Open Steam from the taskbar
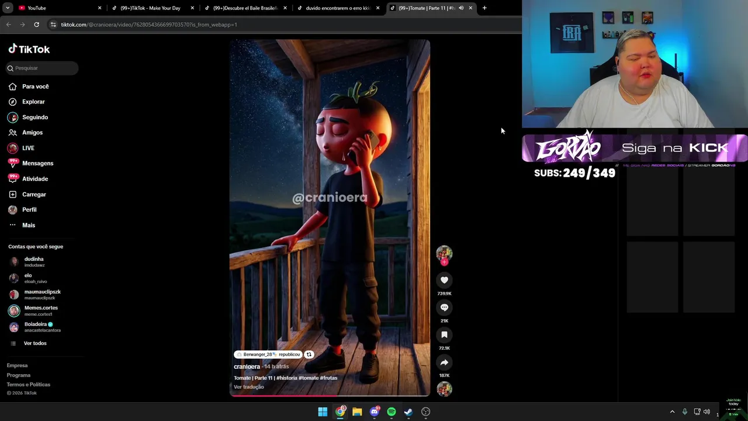 (x=408, y=412)
